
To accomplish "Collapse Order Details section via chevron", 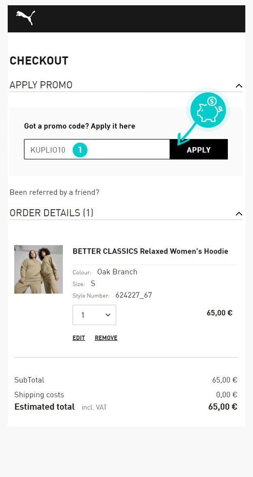I will [239, 213].
